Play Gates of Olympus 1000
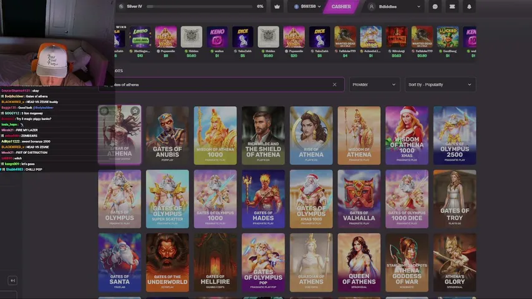 click(215, 199)
